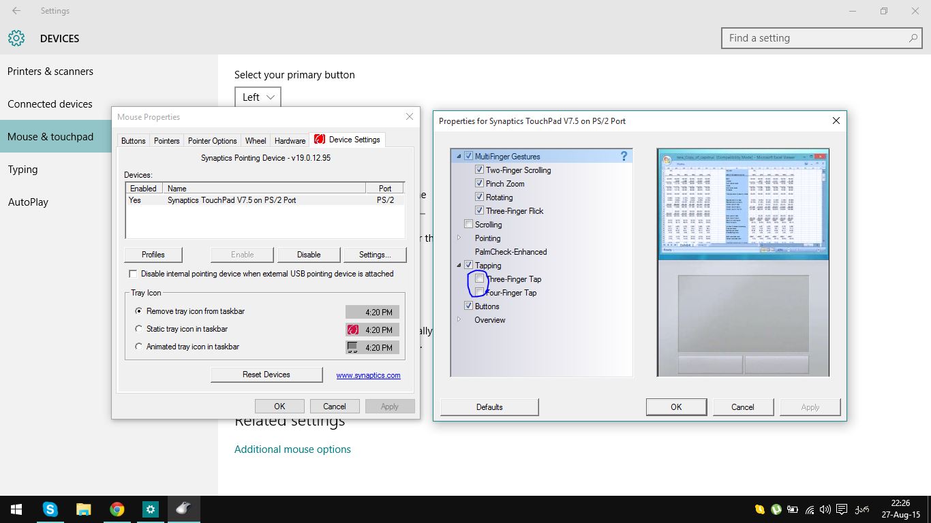Open AutoPlay settings
Image resolution: width=931 pixels, height=523 pixels.
pyautogui.click(x=28, y=202)
